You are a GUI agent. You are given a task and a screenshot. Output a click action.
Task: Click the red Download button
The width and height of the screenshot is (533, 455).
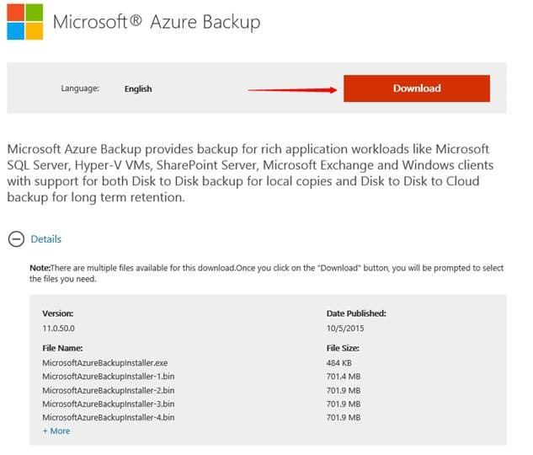coord(416,88)
